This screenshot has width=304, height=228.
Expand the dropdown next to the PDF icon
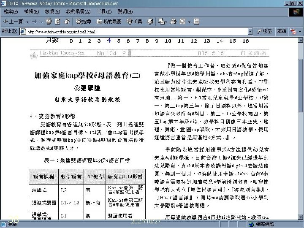pos(300,32)
